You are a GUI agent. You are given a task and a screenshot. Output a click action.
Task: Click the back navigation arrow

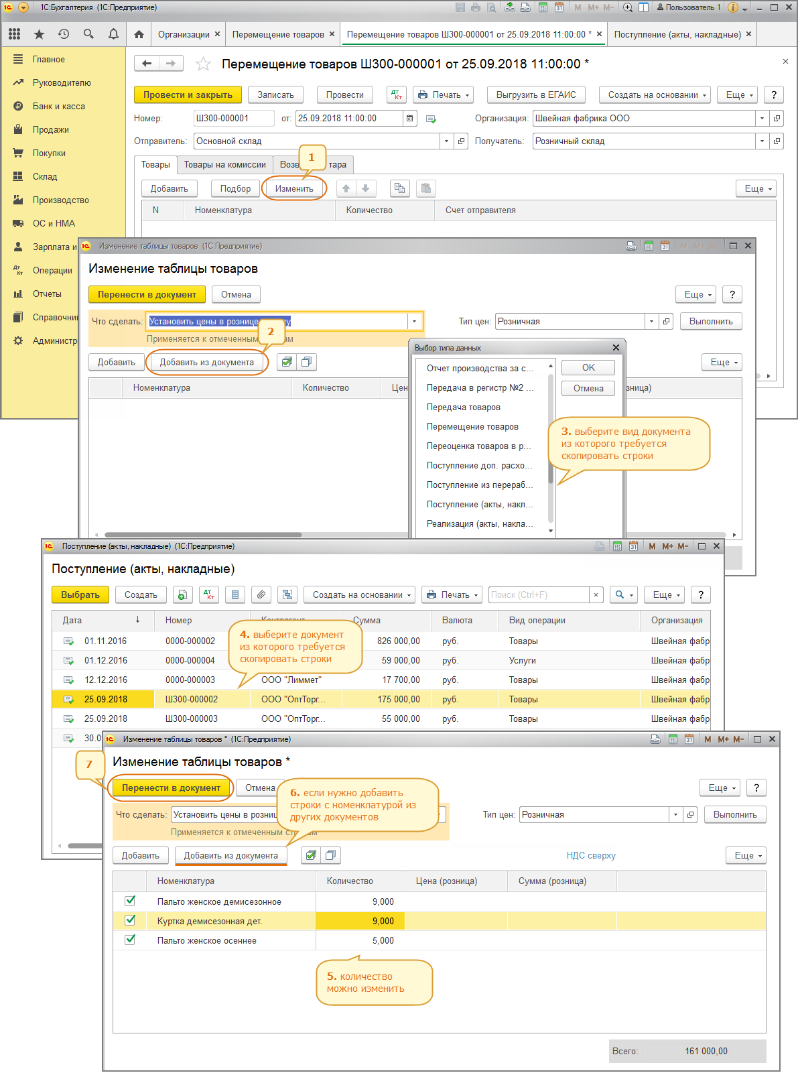[x=147, y=64]
